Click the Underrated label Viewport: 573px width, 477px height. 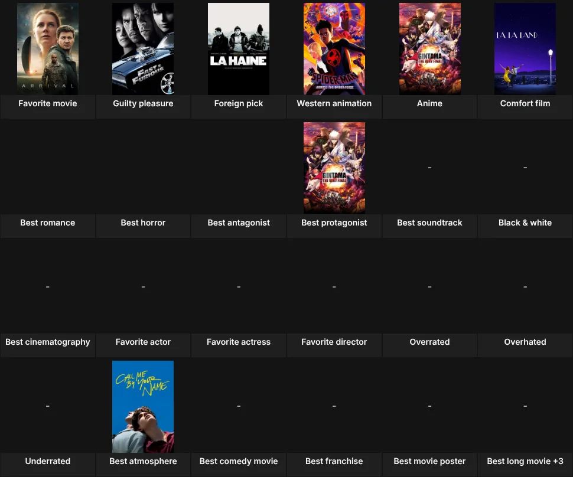(47, 461)
